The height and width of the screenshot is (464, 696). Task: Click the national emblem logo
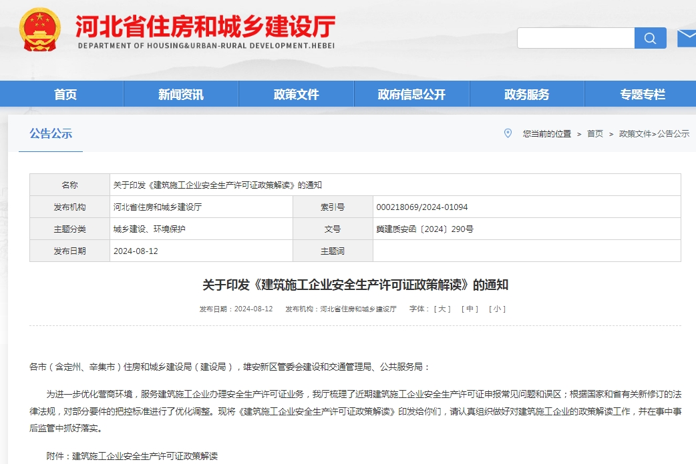[39, 30]
